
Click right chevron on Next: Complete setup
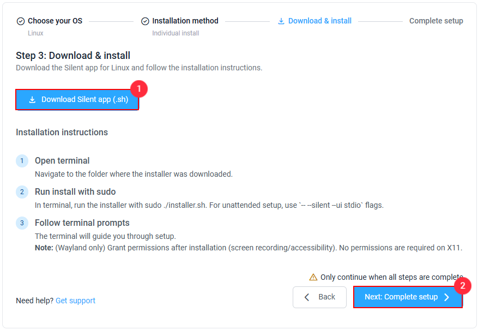pos(446,297)
